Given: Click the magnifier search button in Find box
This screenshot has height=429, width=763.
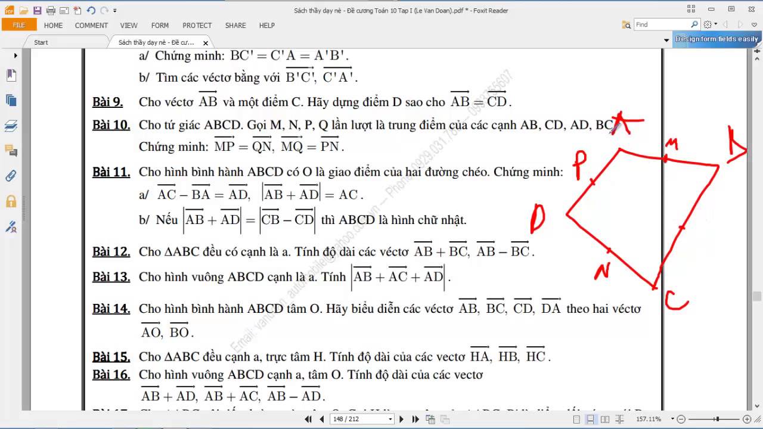Looking at the screenshot, I should [x=694, y=24].
